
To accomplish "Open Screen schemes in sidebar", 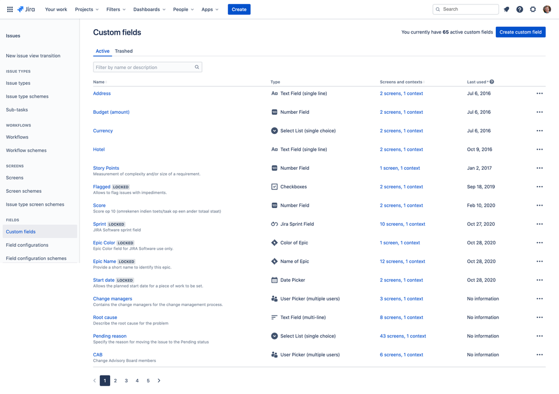I will pyautogui.click(x=24, y=191).
